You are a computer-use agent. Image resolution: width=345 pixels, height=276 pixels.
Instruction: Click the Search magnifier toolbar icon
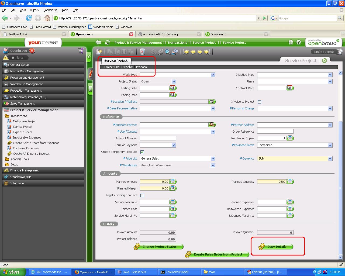(x=167, y=52)
